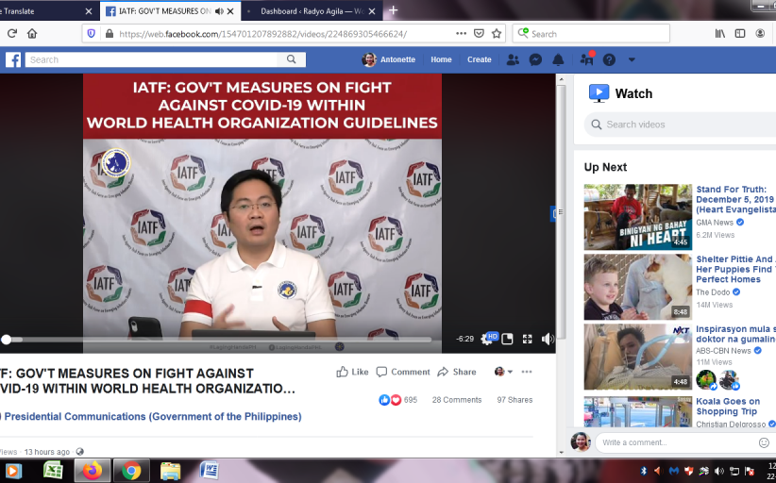Open Friend Requests icon
Screen dimensions: 776x483
513,59
